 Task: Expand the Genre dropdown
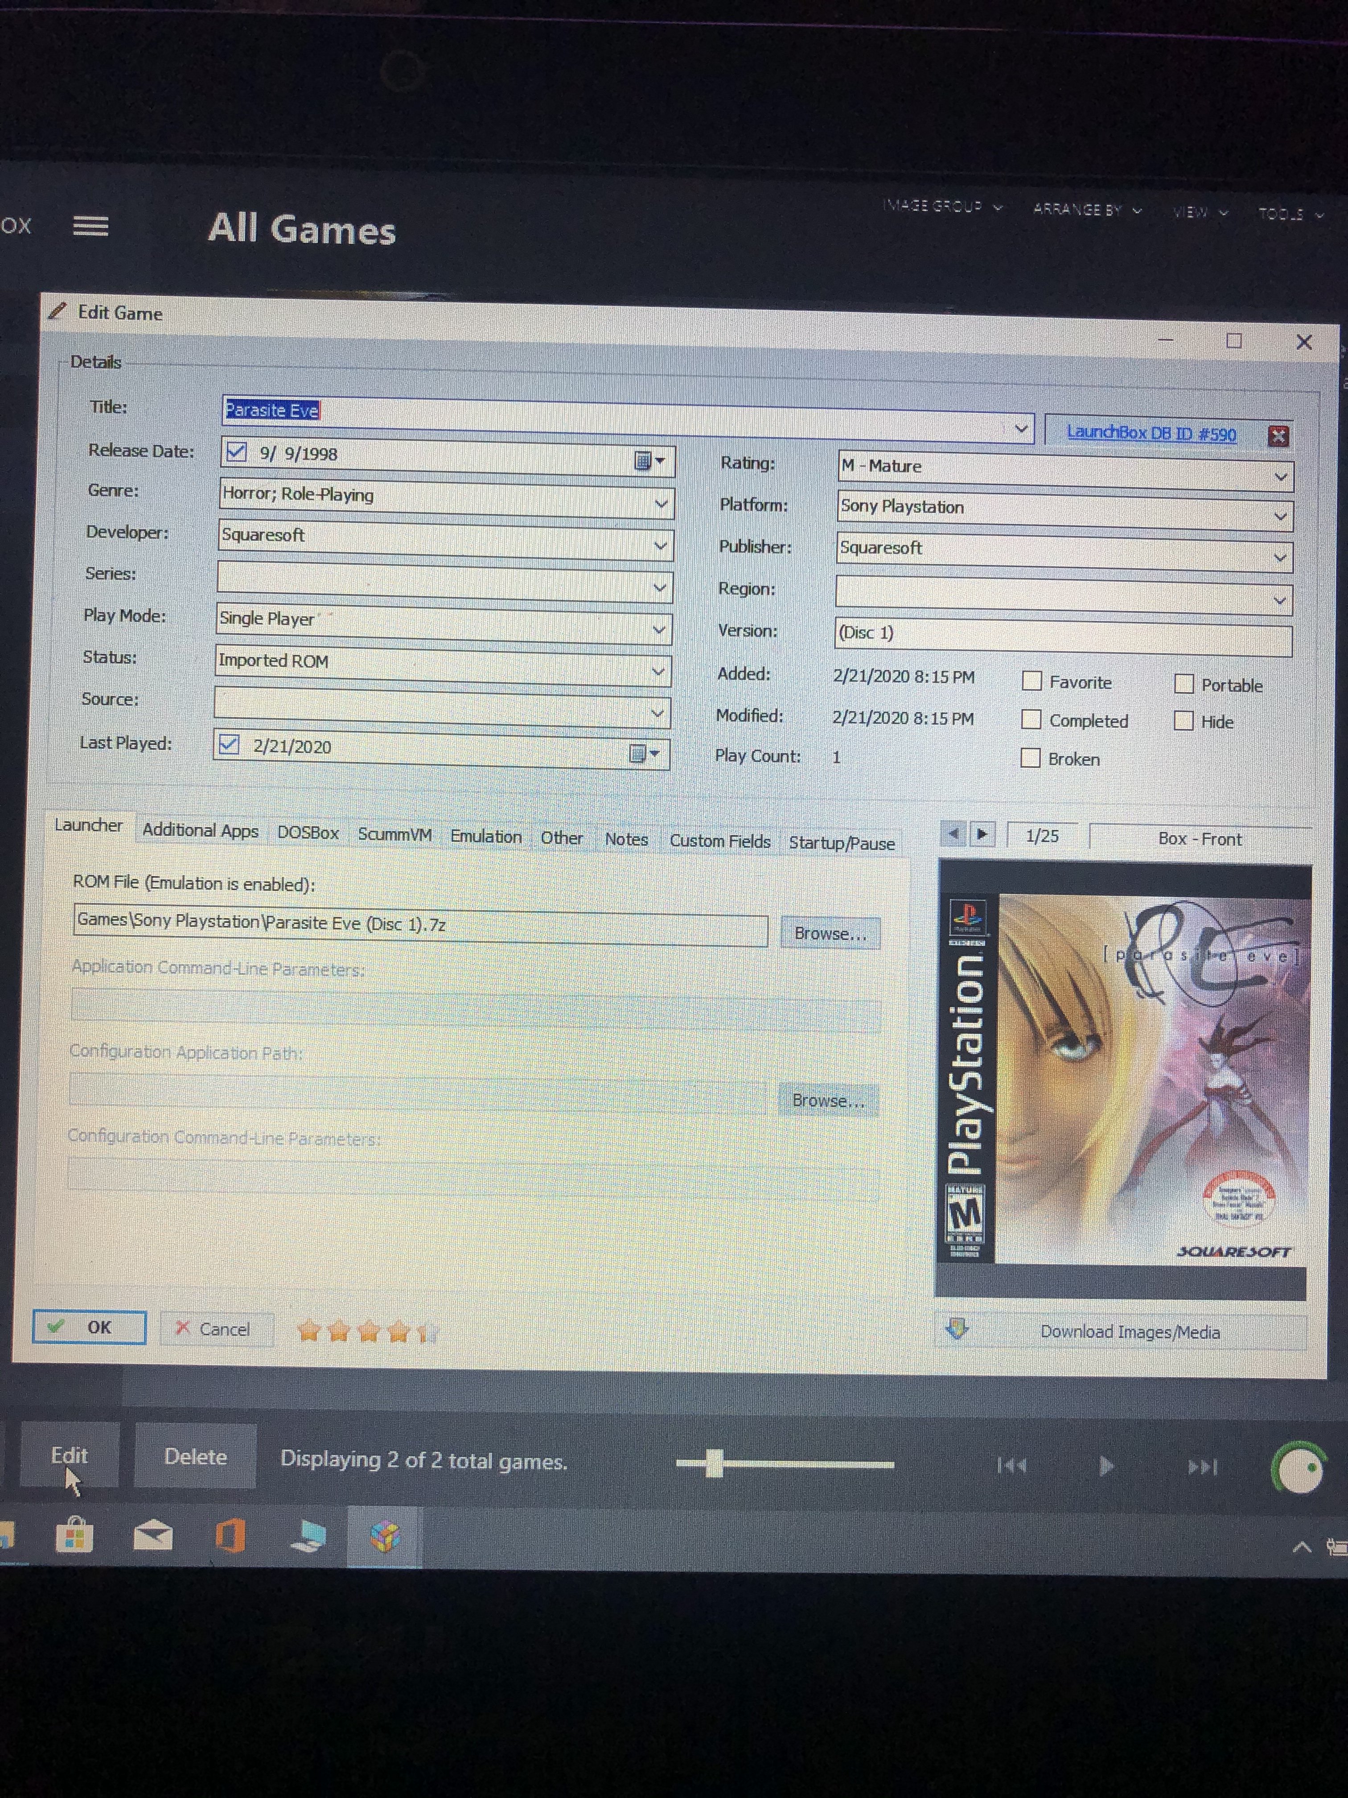(662, 504)
